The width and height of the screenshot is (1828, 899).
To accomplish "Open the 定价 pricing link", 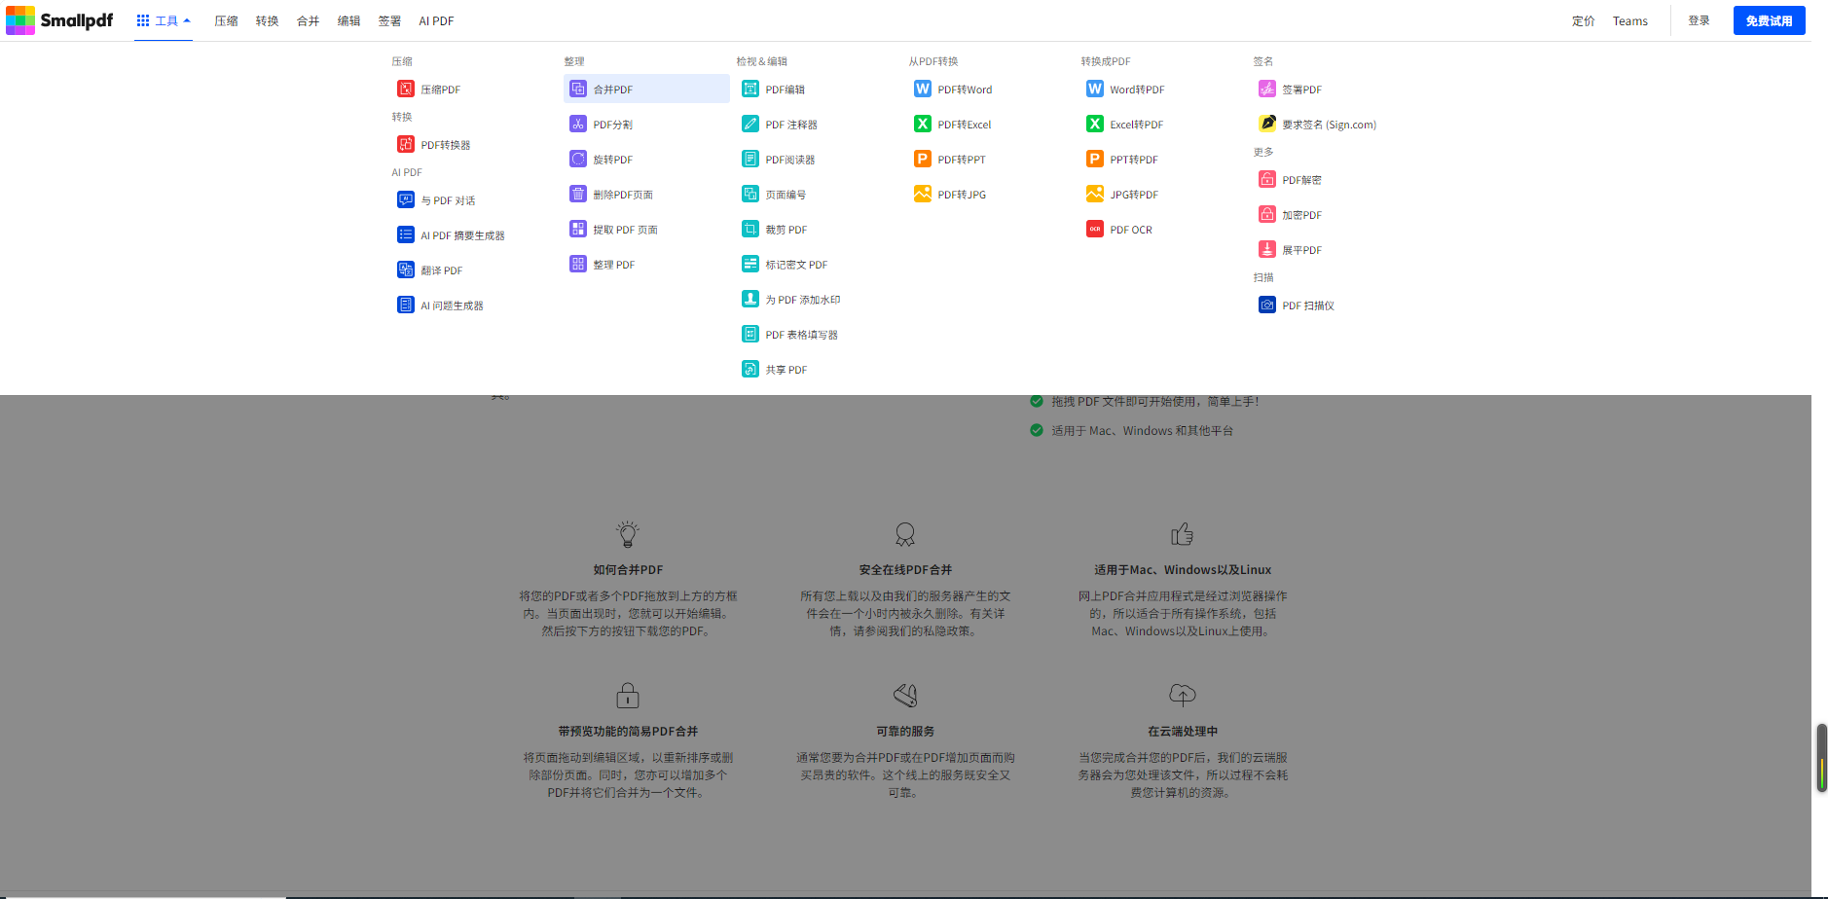I will [1583, 20].
